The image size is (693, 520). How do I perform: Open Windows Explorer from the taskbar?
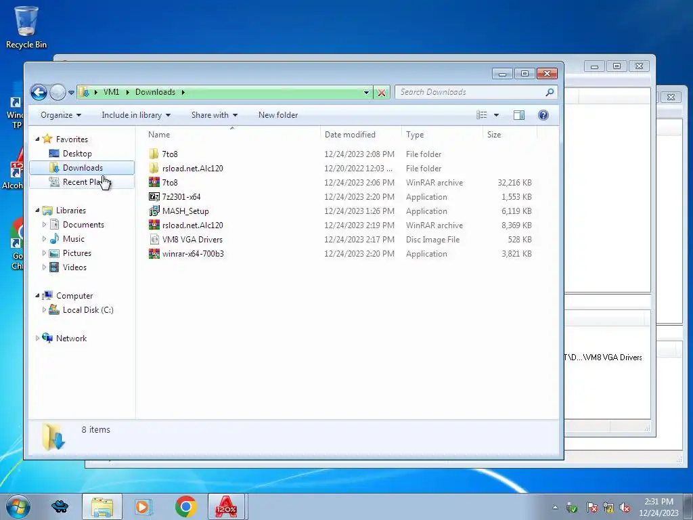[x=102, y=506]
